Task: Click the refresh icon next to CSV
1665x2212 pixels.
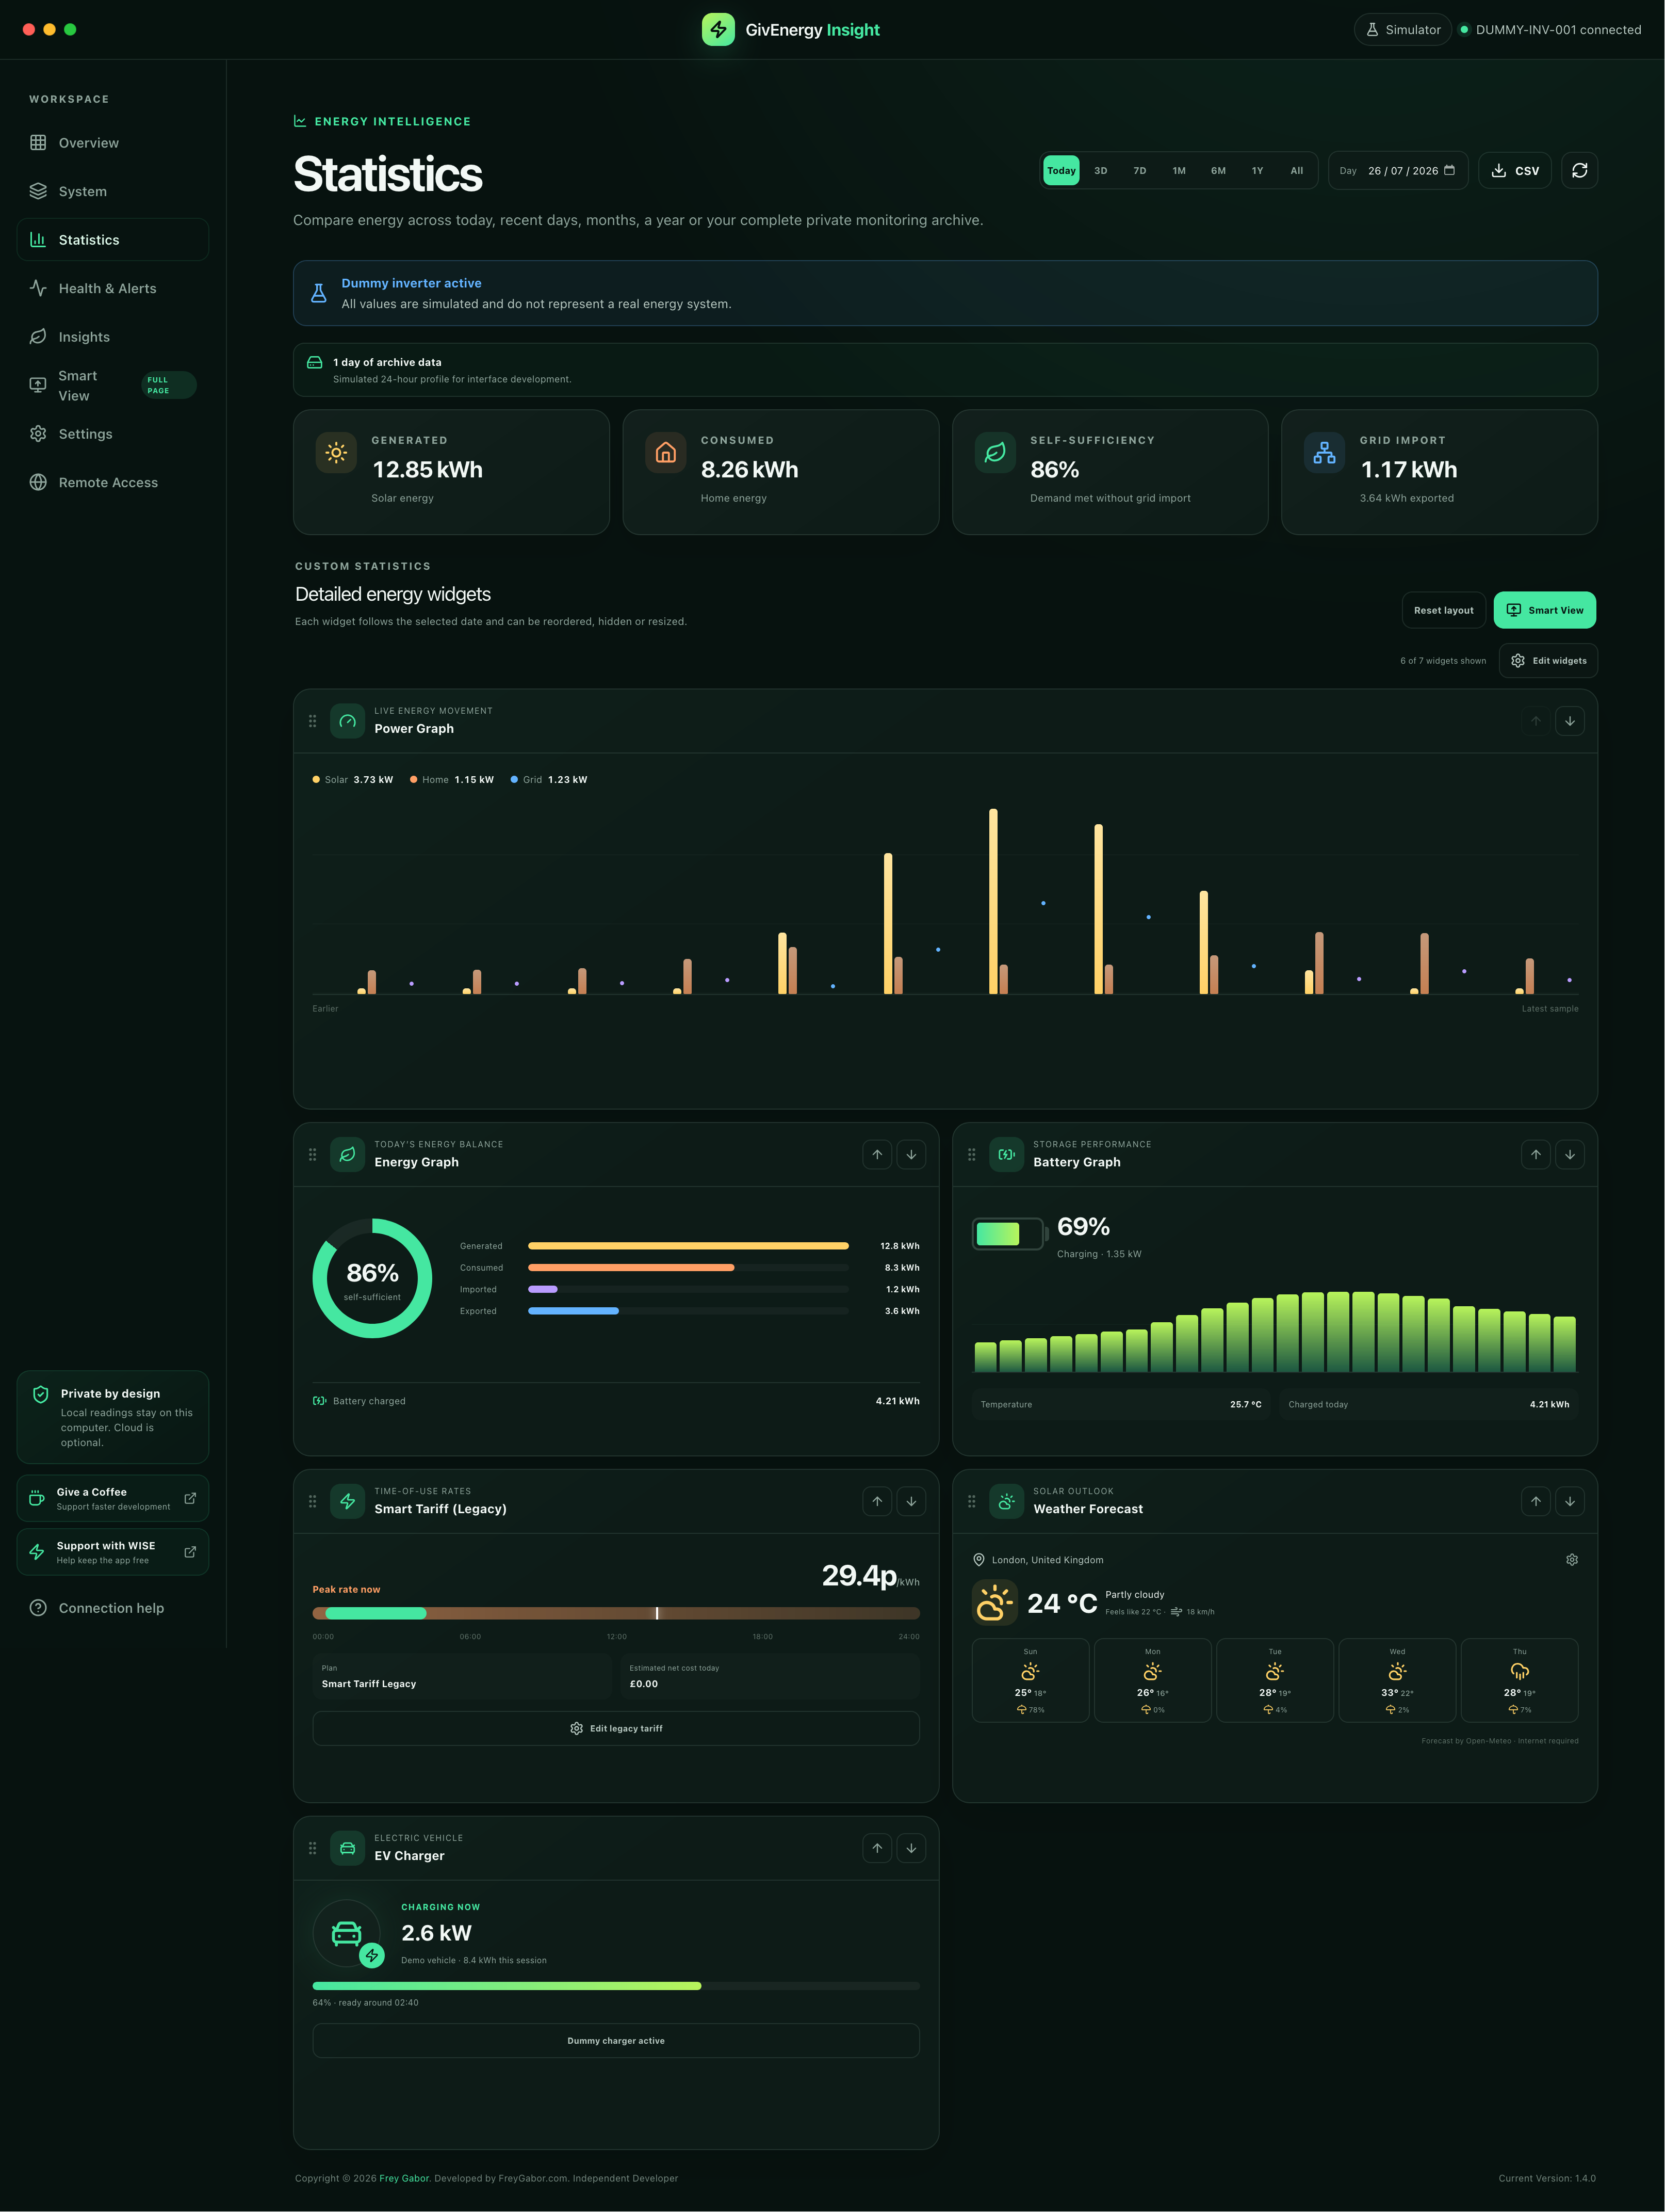Action: 1579,171
